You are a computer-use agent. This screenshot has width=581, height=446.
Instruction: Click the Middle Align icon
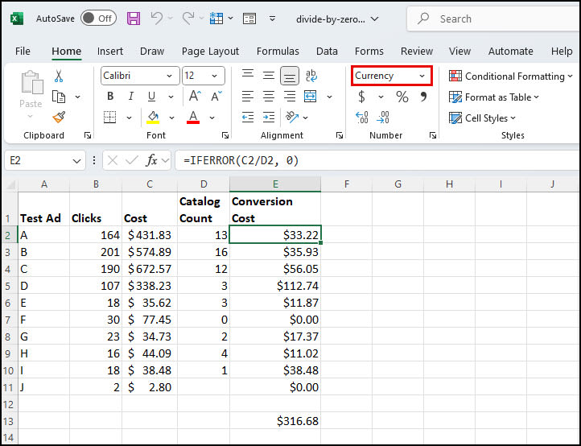(269, 76)
